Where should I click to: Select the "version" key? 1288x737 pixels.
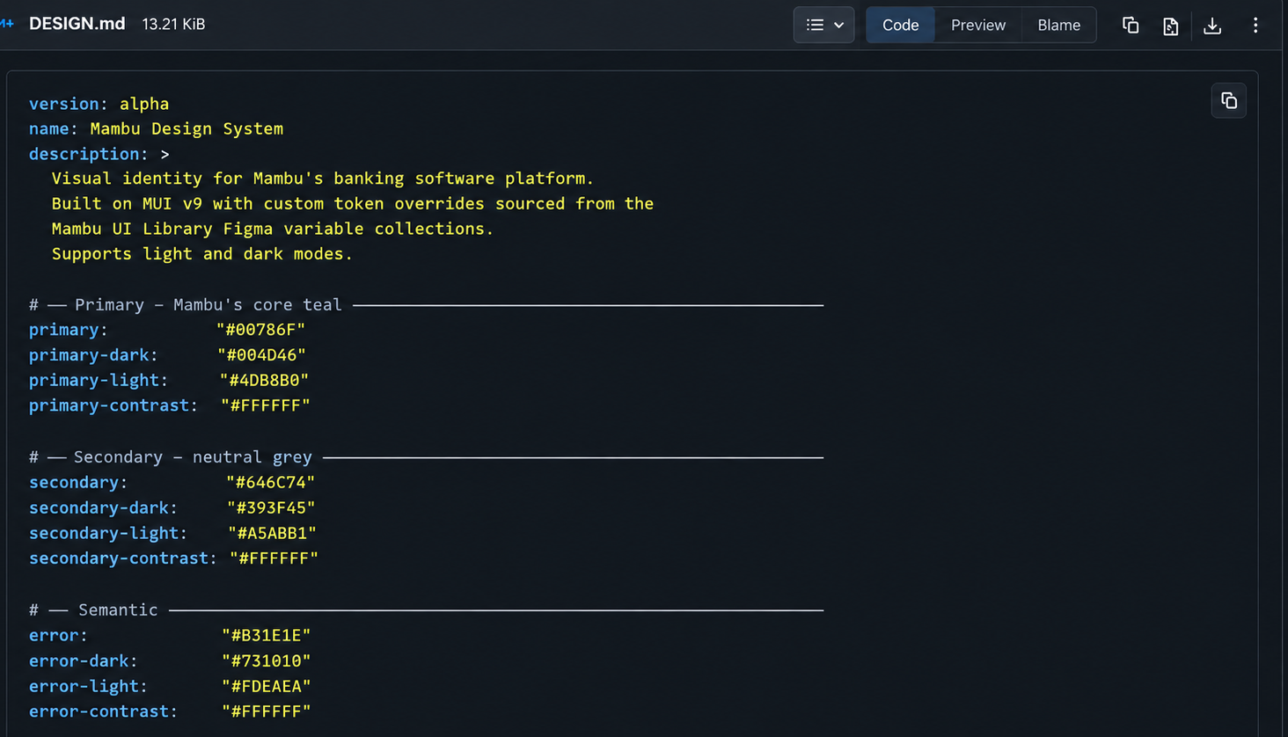[x=63, y=104]
